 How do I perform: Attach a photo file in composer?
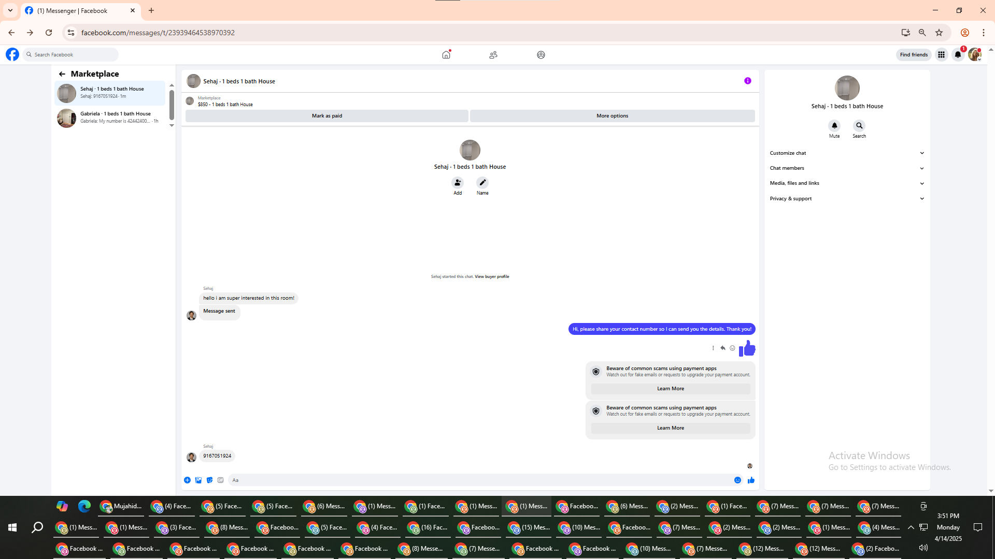pos(198,480)
